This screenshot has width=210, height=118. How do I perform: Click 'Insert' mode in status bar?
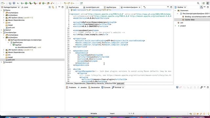point(112,113)
